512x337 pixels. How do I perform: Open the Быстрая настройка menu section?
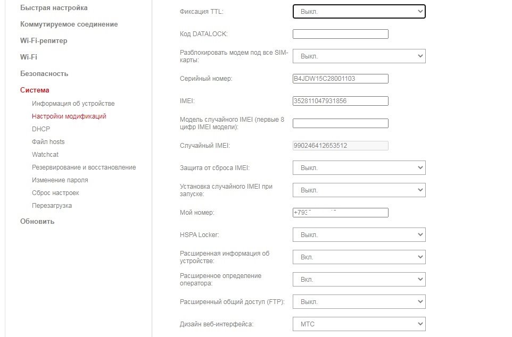pos(54,8)
